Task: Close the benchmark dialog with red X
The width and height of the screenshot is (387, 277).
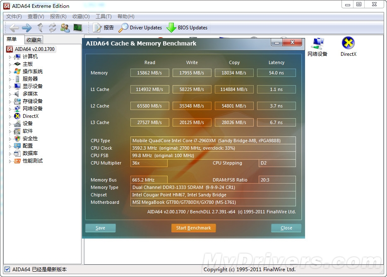Action: tap(293, 43)
